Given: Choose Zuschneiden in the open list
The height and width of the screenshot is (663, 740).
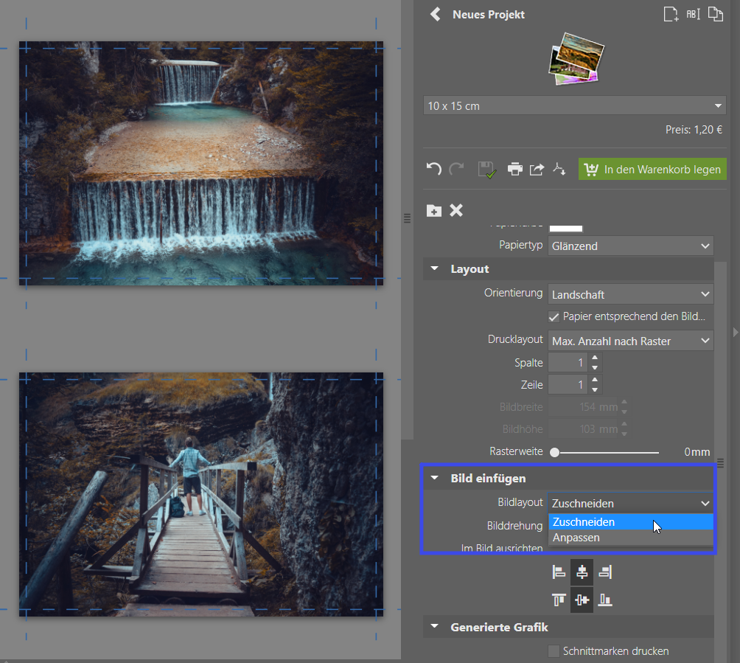Looking at the screenshot, I should point(584,521).
